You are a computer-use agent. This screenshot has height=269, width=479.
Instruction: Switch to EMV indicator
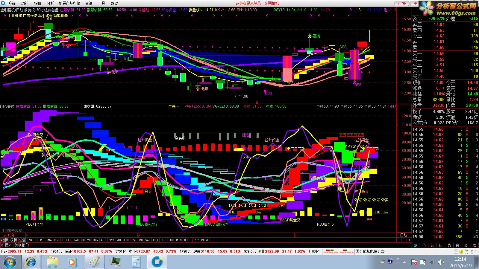click(111, 240)
